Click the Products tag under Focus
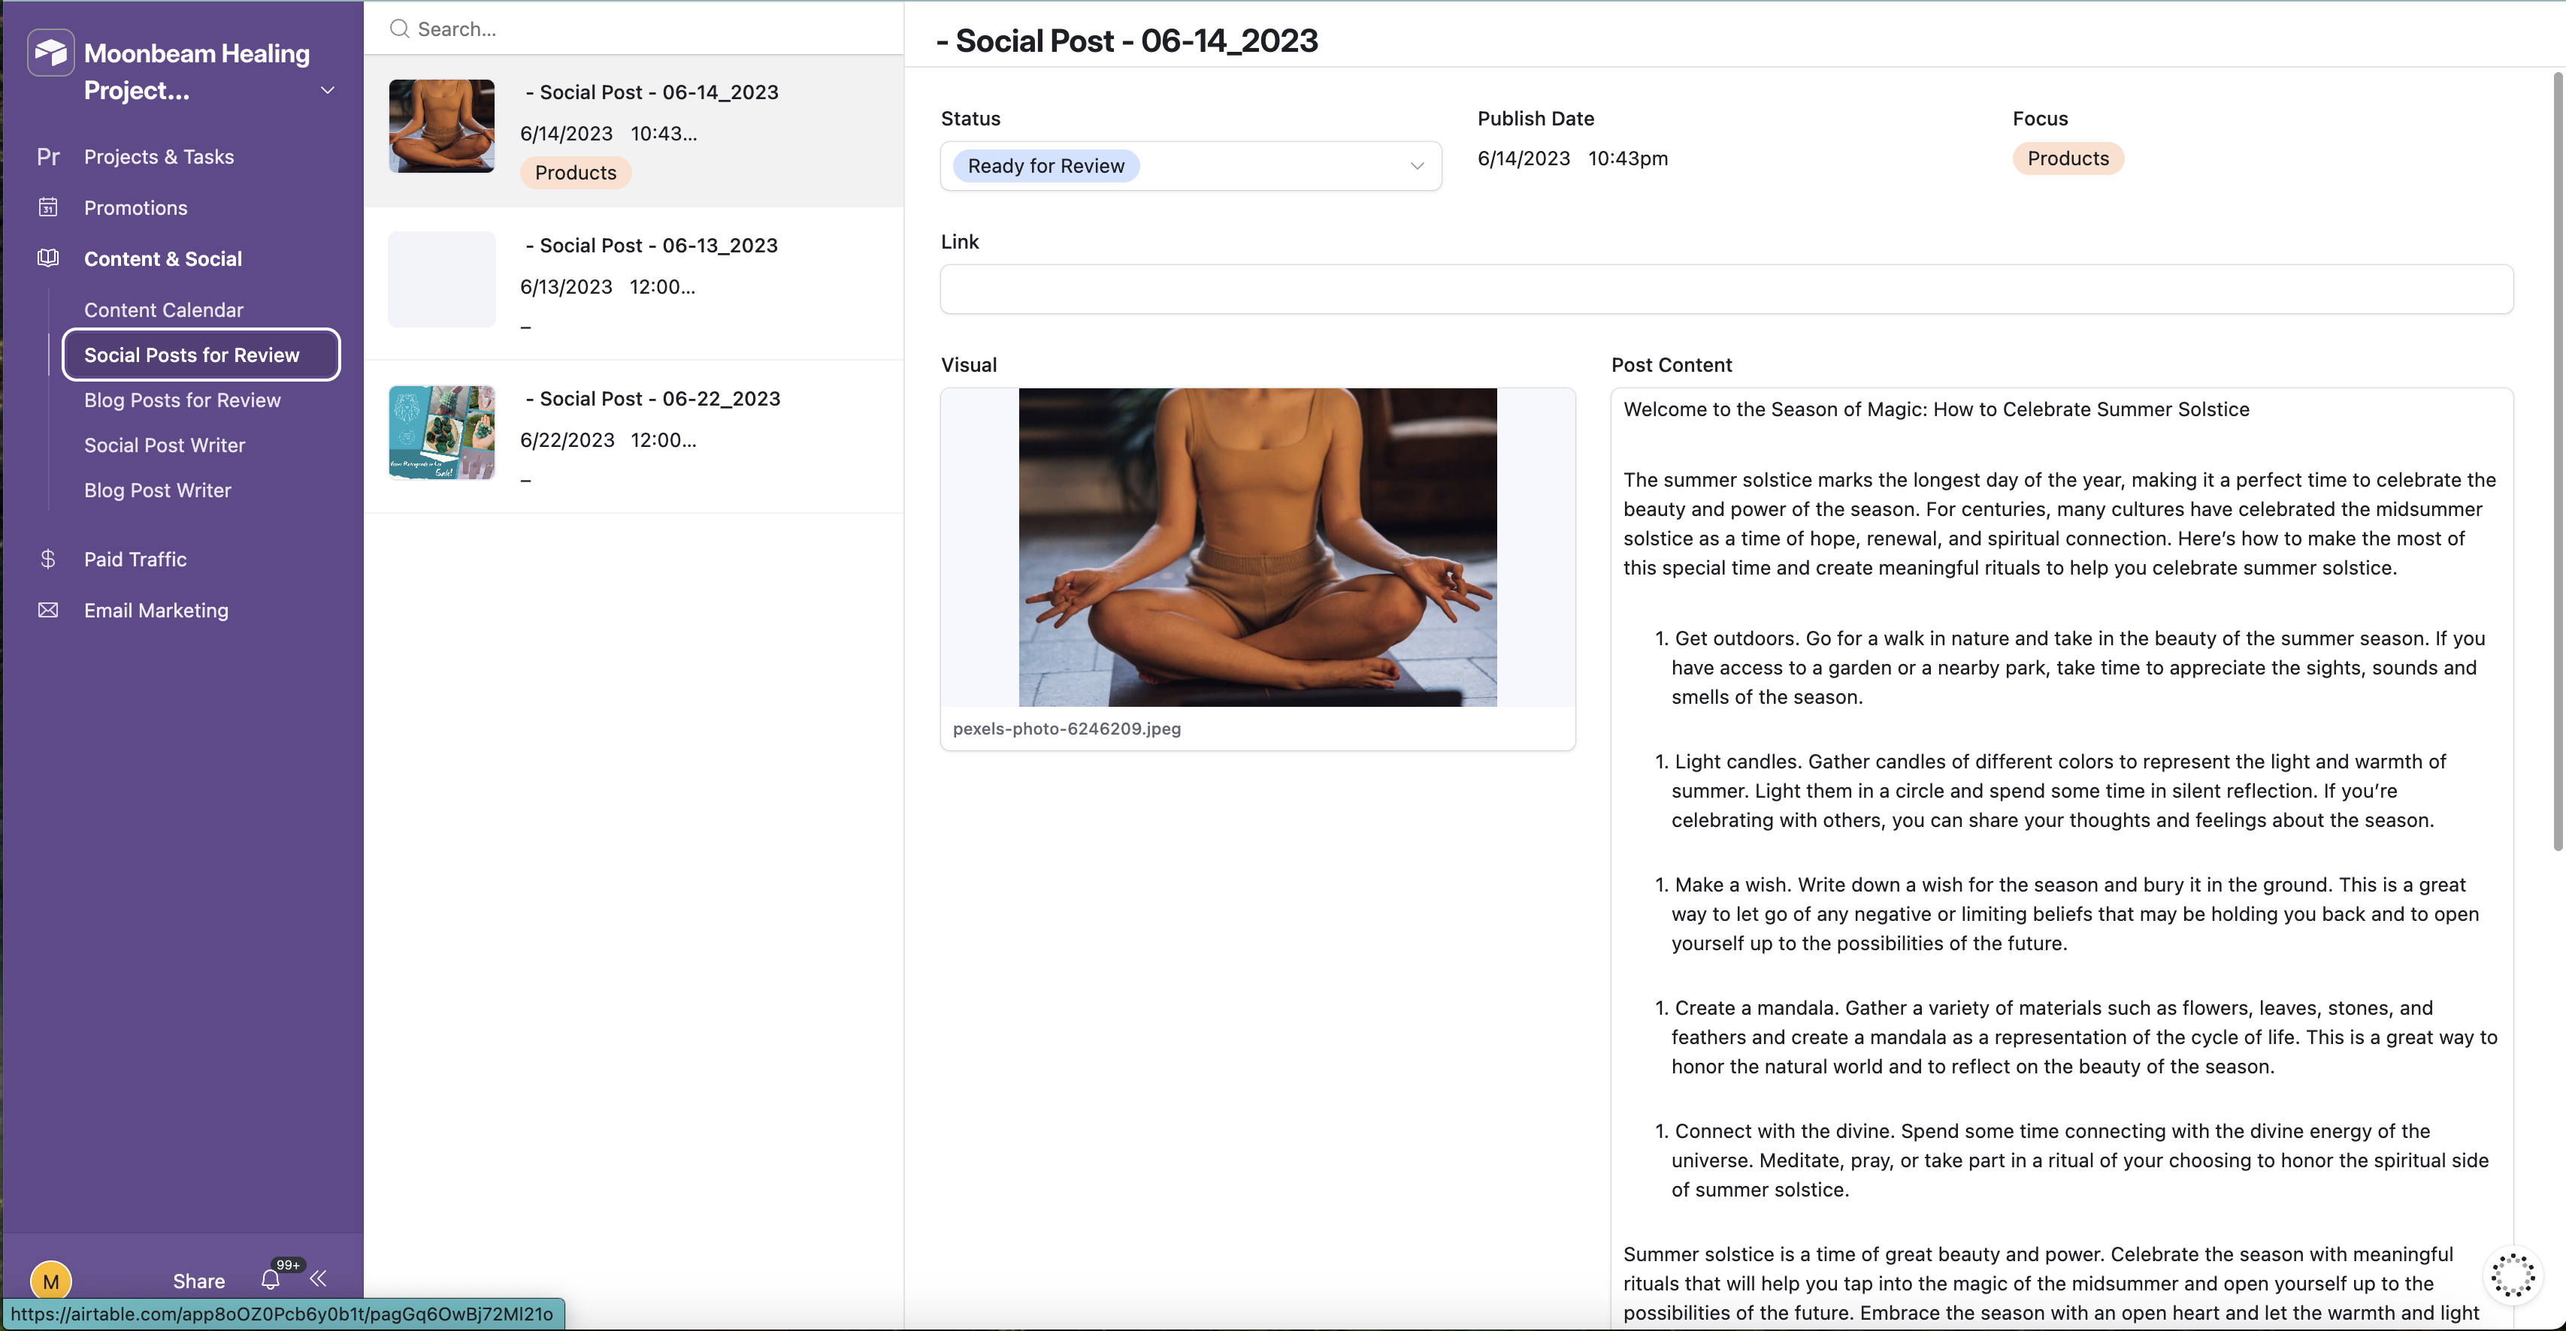 [x=2068, y=158]
